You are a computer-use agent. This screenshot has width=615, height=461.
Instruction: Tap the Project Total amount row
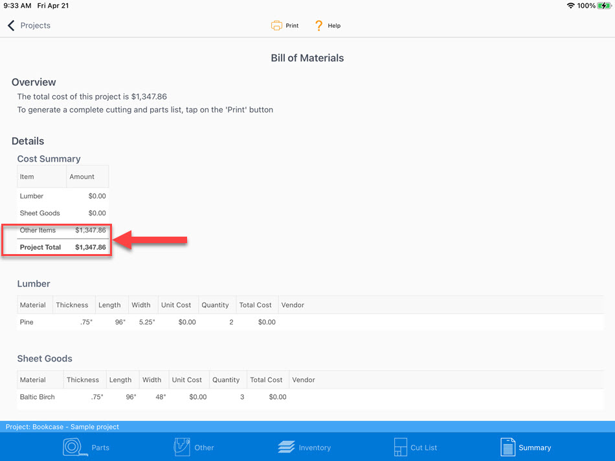point(63,247)
